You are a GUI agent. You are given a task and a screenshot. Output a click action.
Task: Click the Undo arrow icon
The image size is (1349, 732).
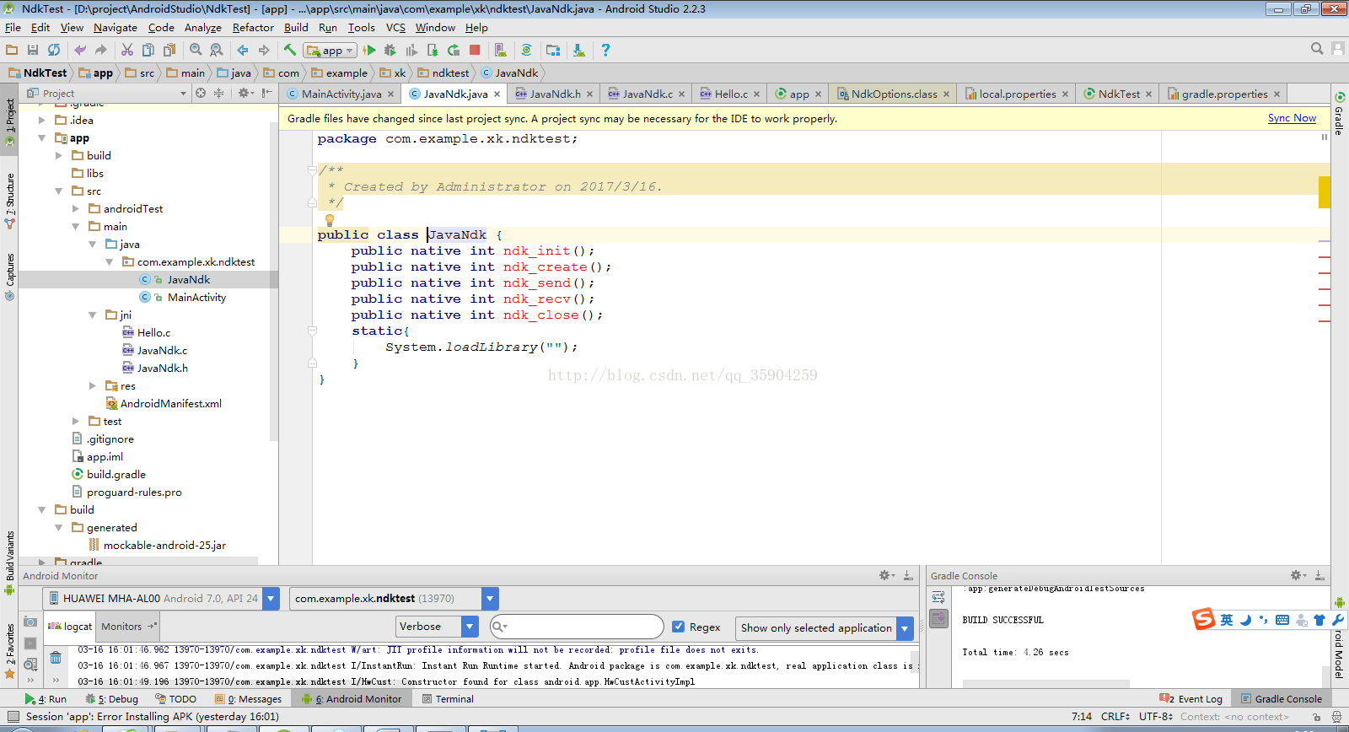[80, 51]
